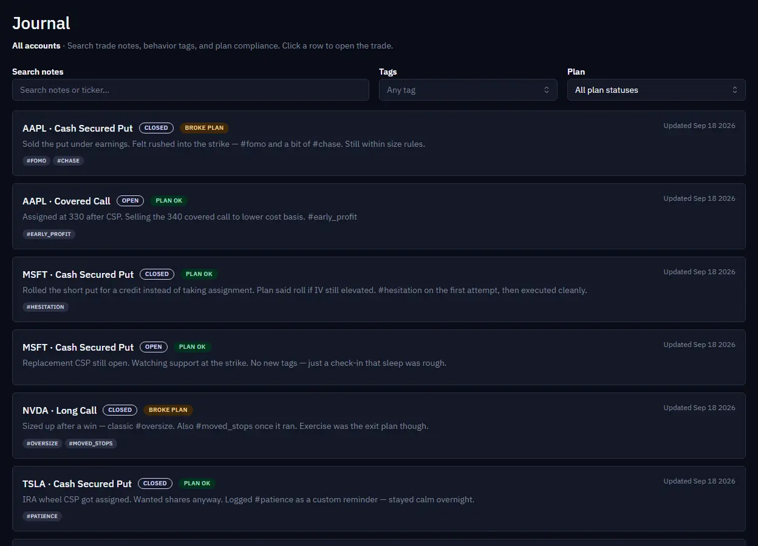
Task: Click the PLAN OK badge on TSLA row
Action: click(x=197, y=484)
